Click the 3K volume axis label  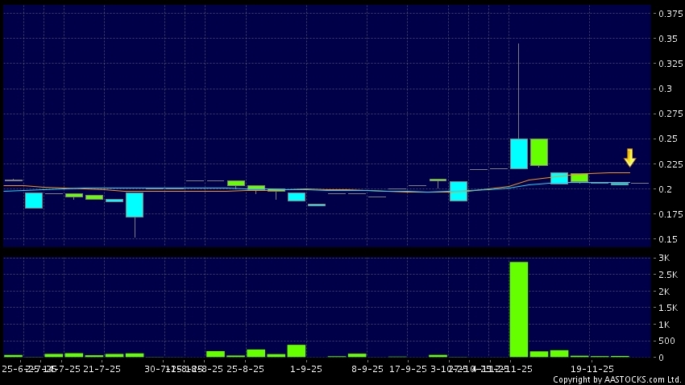pos(665,259)
